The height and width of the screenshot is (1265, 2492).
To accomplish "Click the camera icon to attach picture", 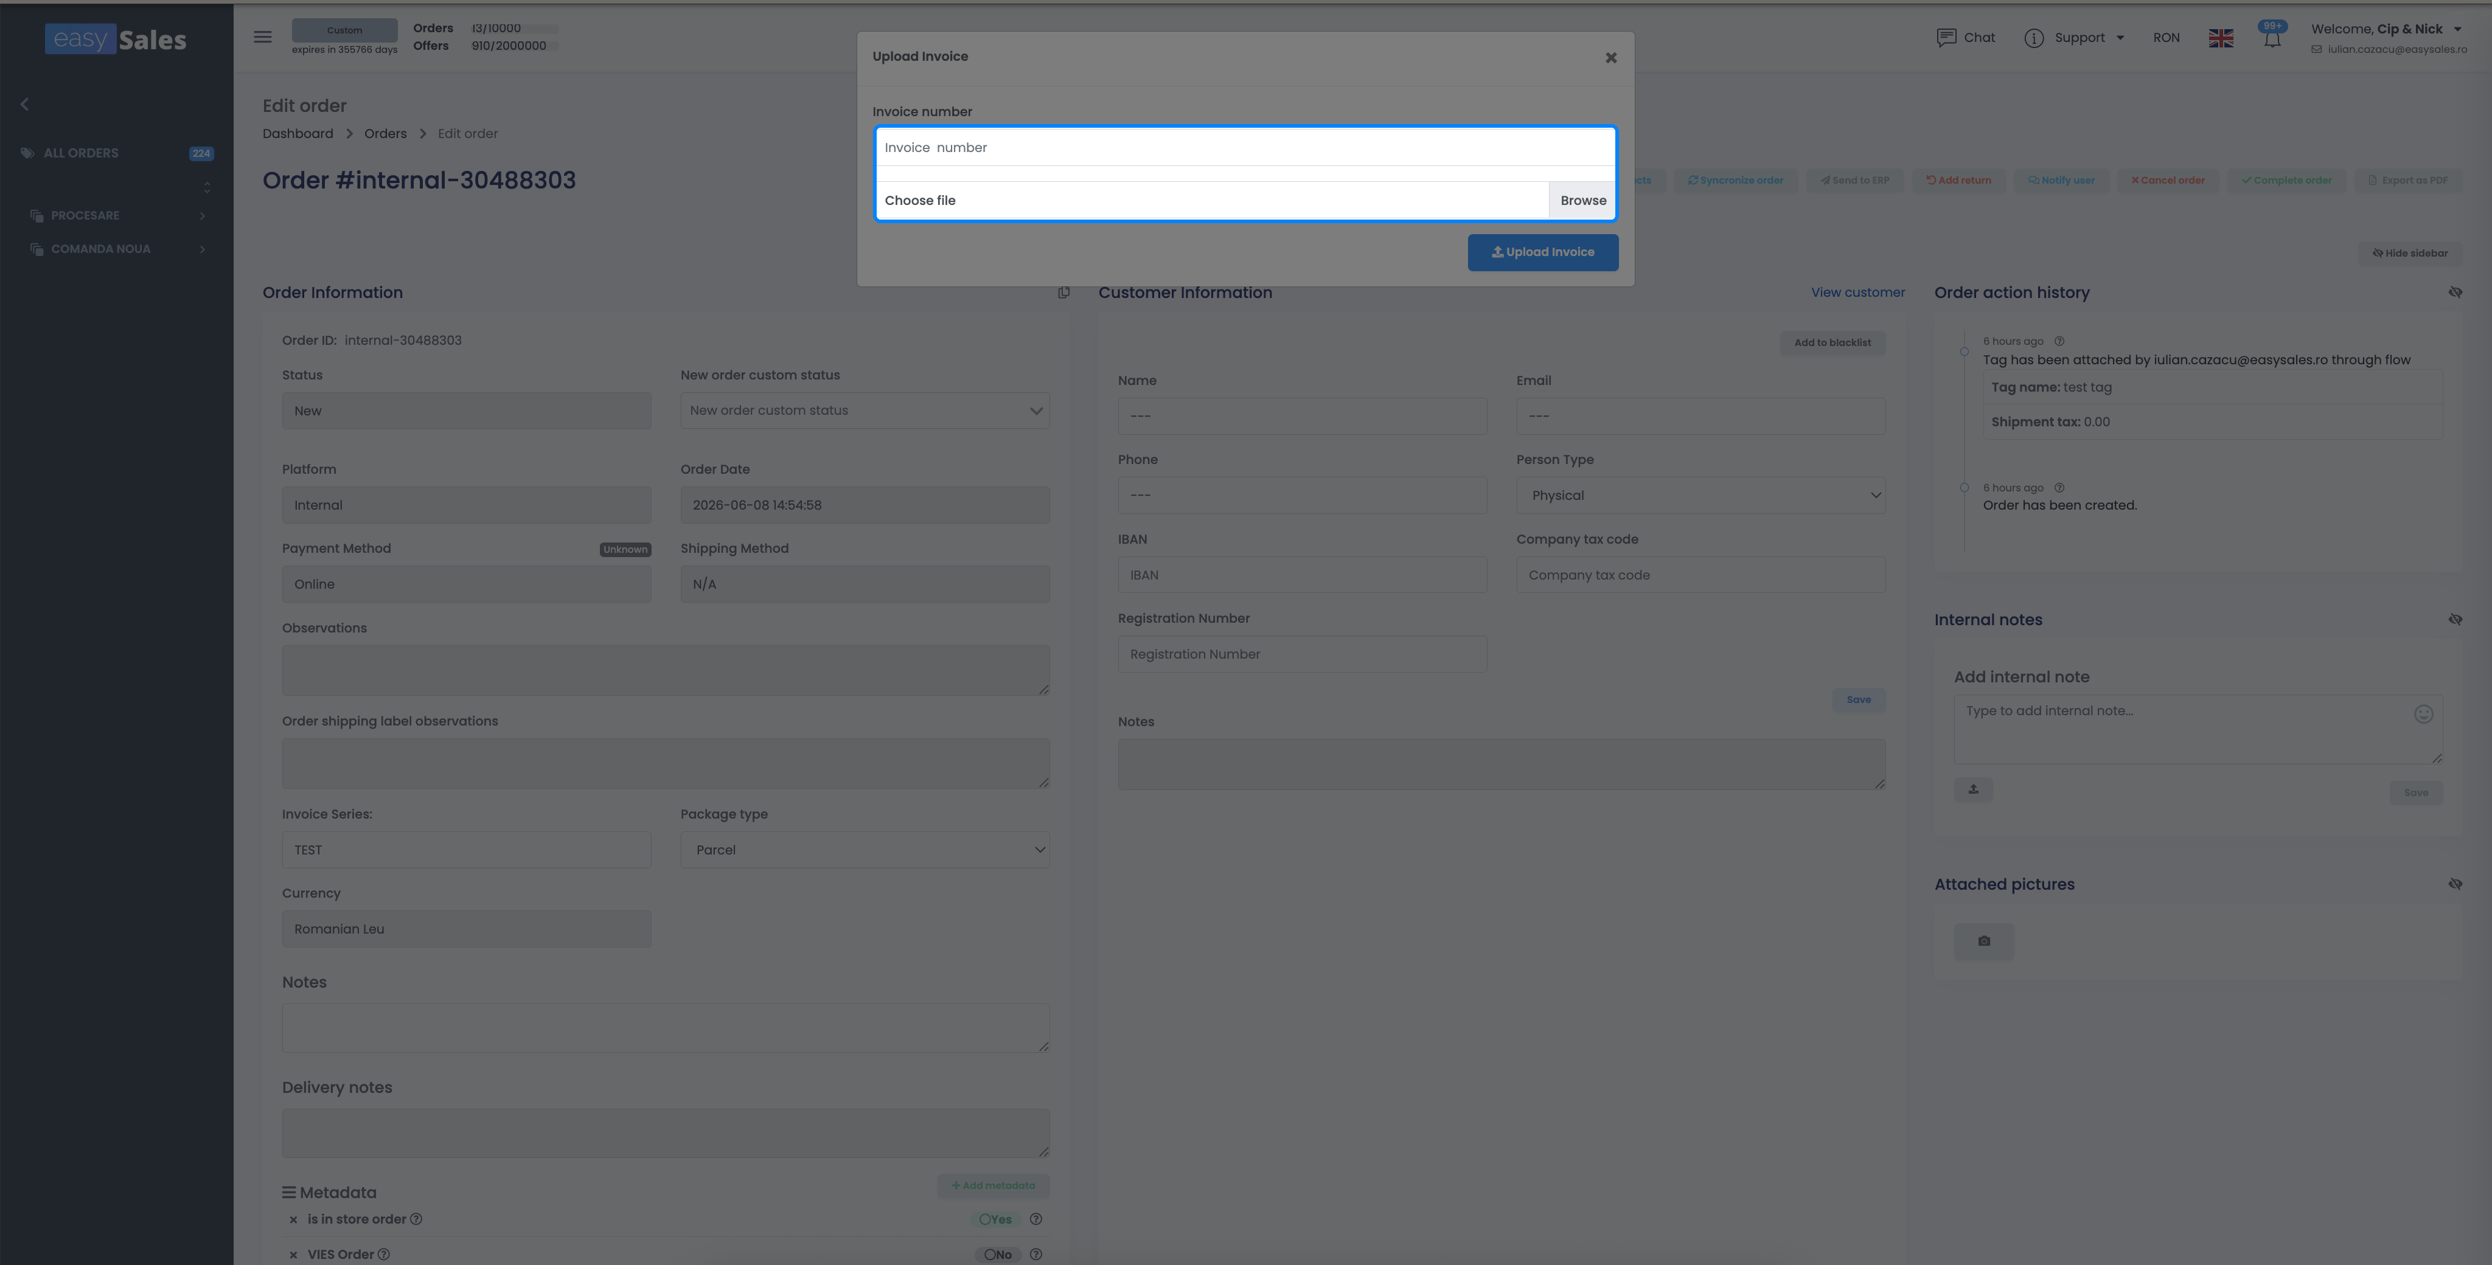I will pyautogui.click(x=1983, y=941).
